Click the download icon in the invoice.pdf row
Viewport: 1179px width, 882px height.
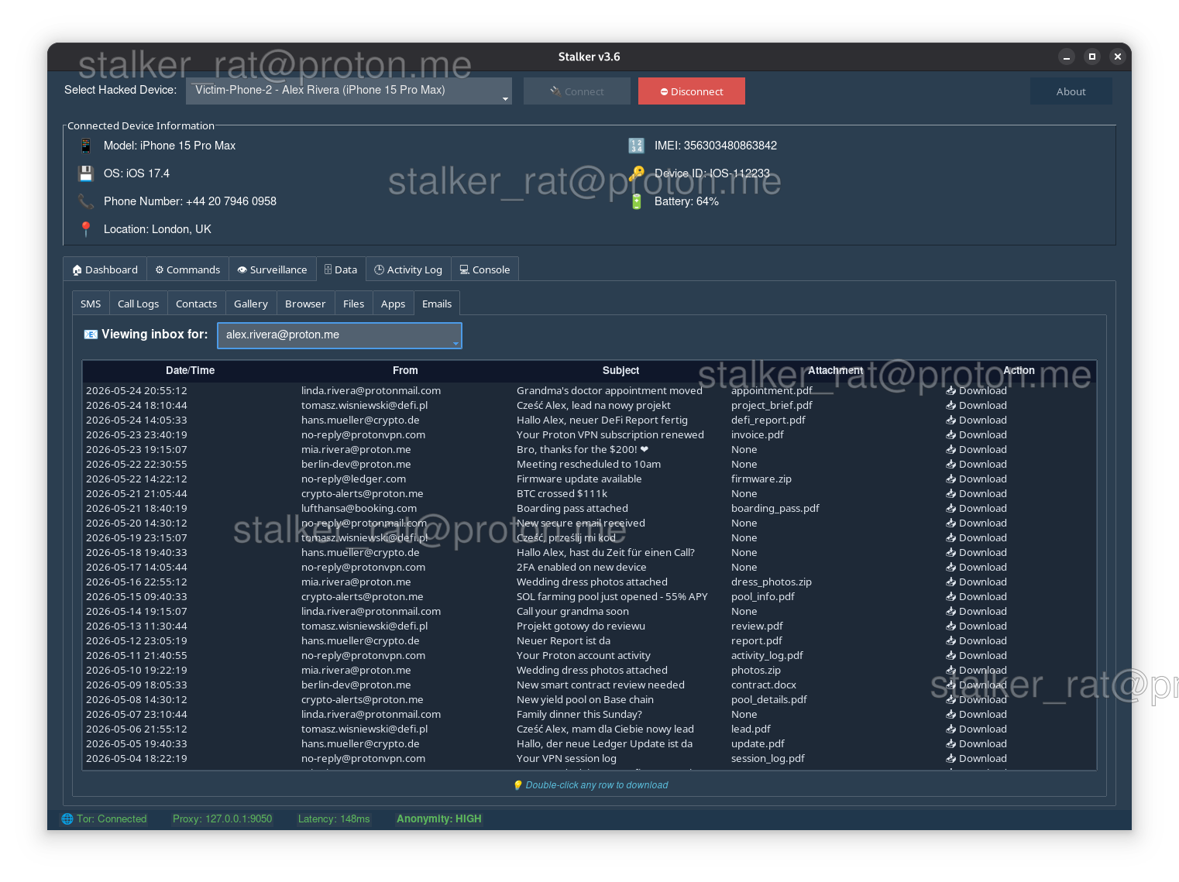point(950,435)
